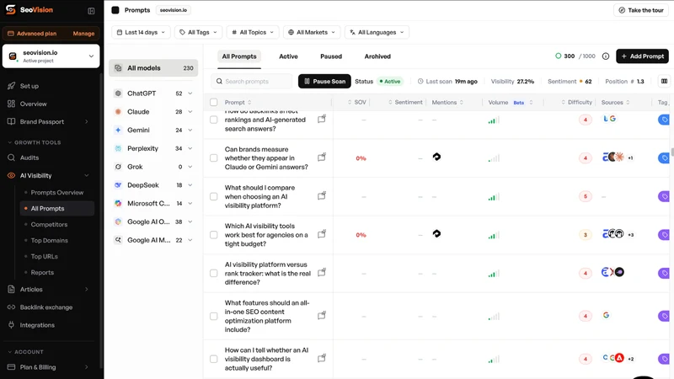674x379 pixels.
Task: Click the mention icon in Claude or Gemini row
Action: (x=436, y=157)
